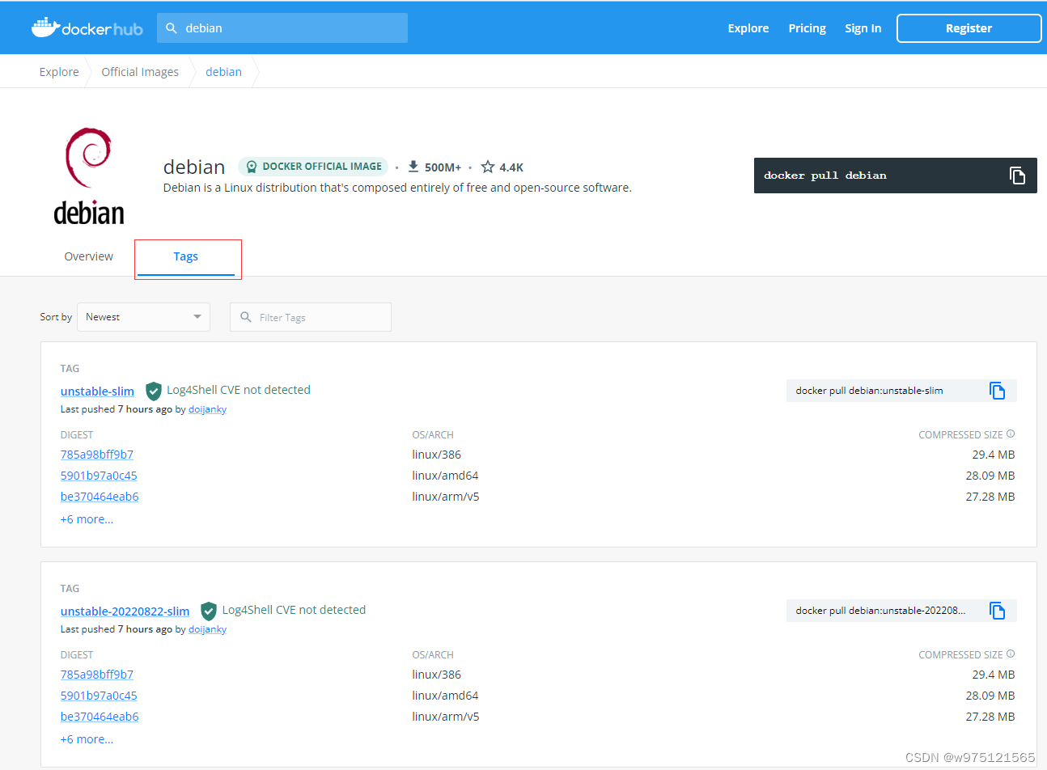Open the COMPRESSED SIZE info tooltip icon
This screenshot has height=770, width=1047.
(1010, 434)
